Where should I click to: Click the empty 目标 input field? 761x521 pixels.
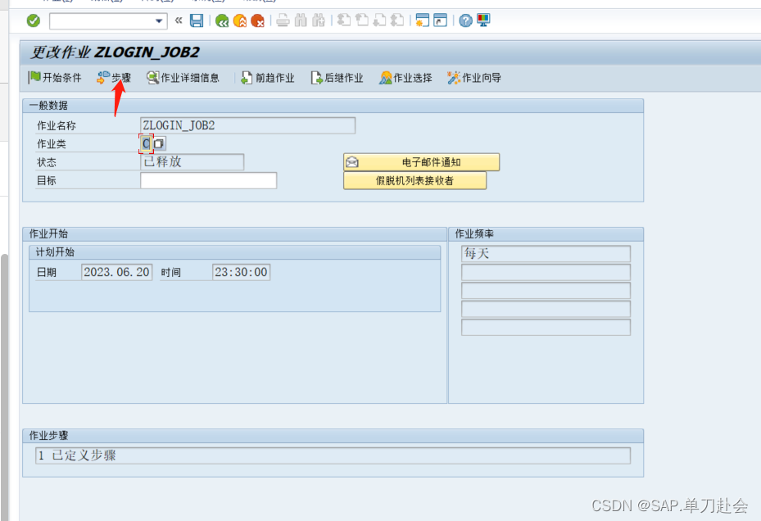coord(208,180)
